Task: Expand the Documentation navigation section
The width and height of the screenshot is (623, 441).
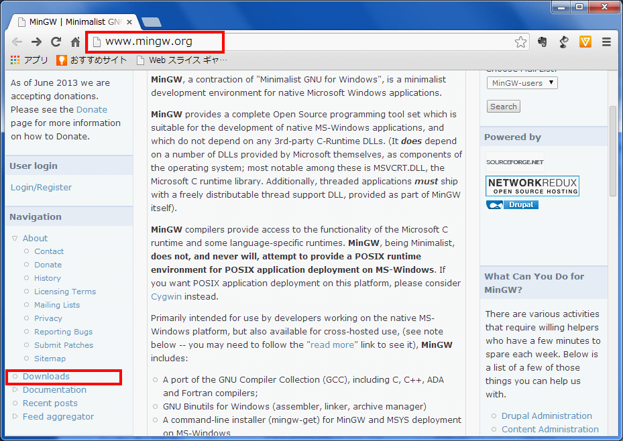Action: 15,390
